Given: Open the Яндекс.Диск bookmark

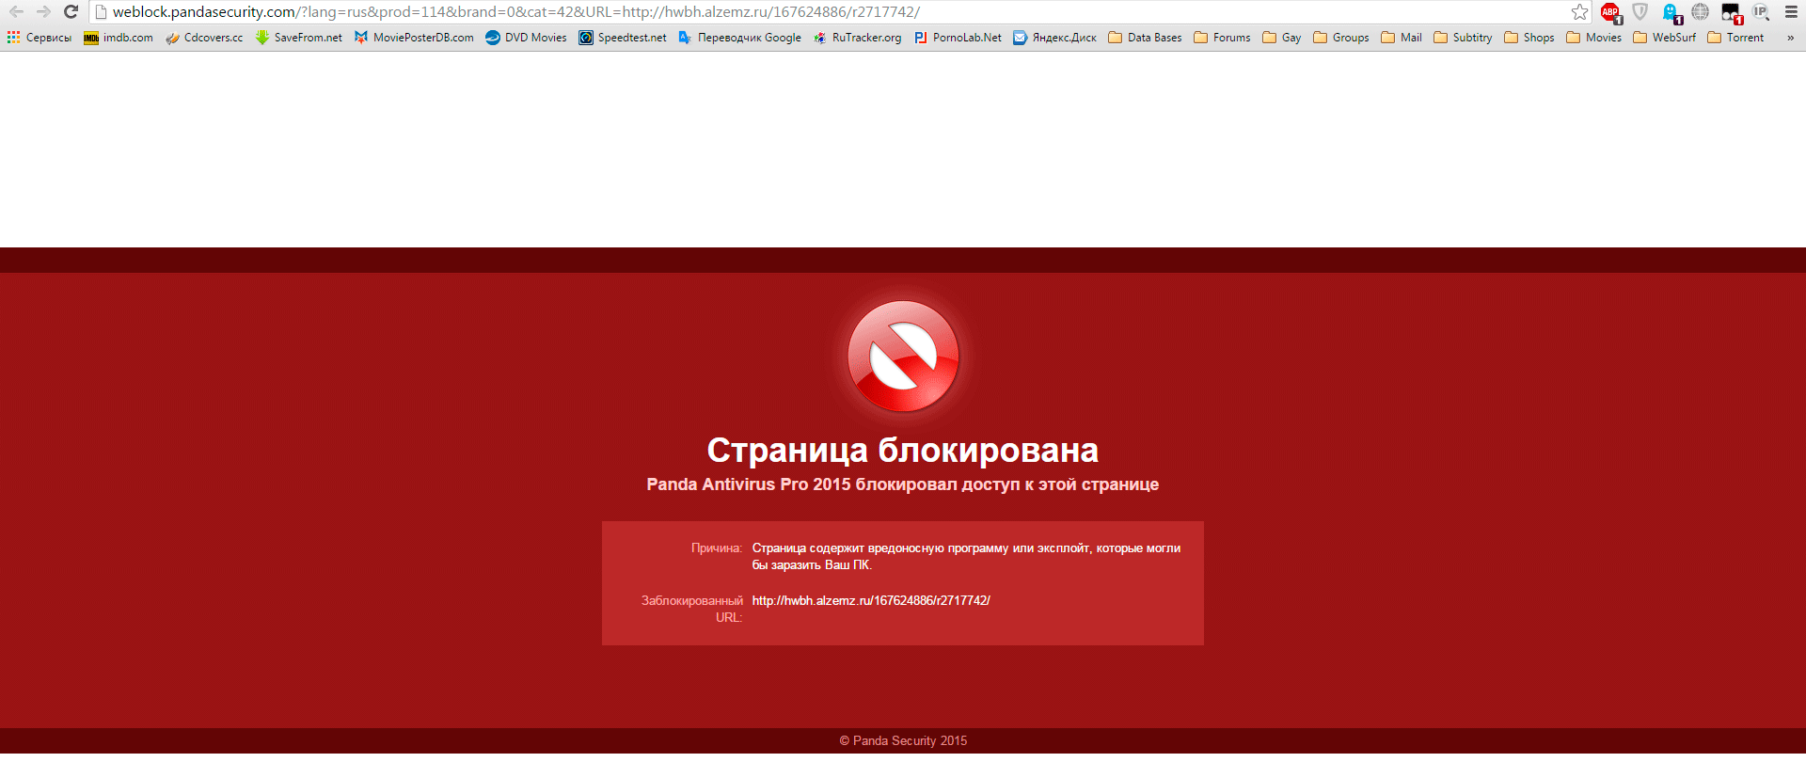Looking at the screenshot, I should click(x=1055, y=38).
